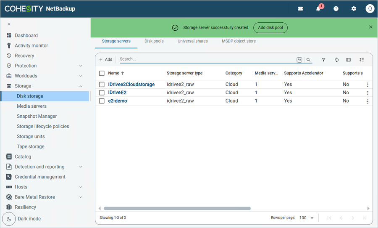Screen dimensions: 378x228
Task: Open the notifications bell icon
Action: click(x=318, y=9)
